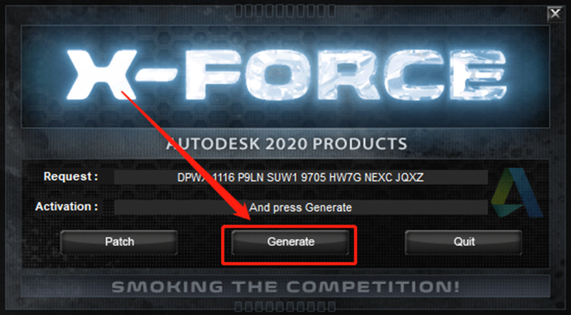Click inside the Request code field

[301, 178]
